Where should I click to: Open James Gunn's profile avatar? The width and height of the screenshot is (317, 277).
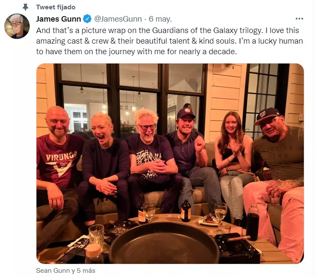(17, 26)
